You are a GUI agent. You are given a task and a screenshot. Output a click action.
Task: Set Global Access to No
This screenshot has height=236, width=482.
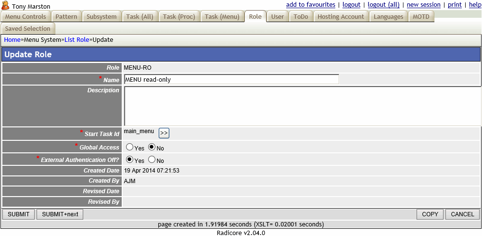152,147
